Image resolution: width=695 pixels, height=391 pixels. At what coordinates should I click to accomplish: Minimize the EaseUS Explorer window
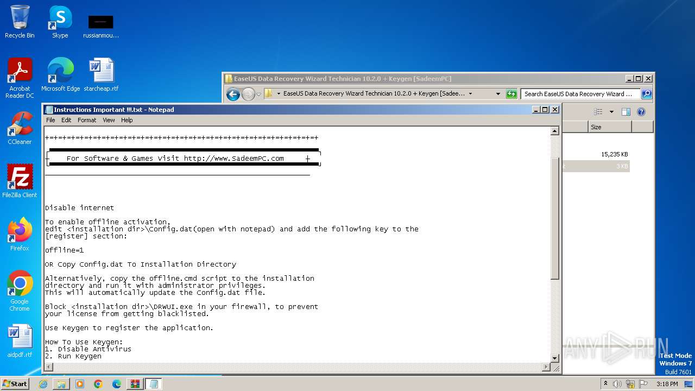tap(629, 79)
